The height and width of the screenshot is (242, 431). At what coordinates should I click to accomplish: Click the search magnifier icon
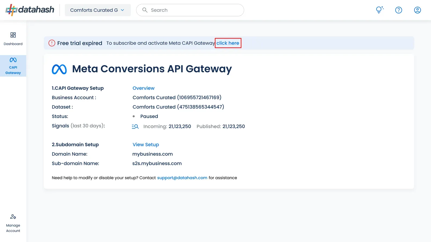[x=145, y=10]
